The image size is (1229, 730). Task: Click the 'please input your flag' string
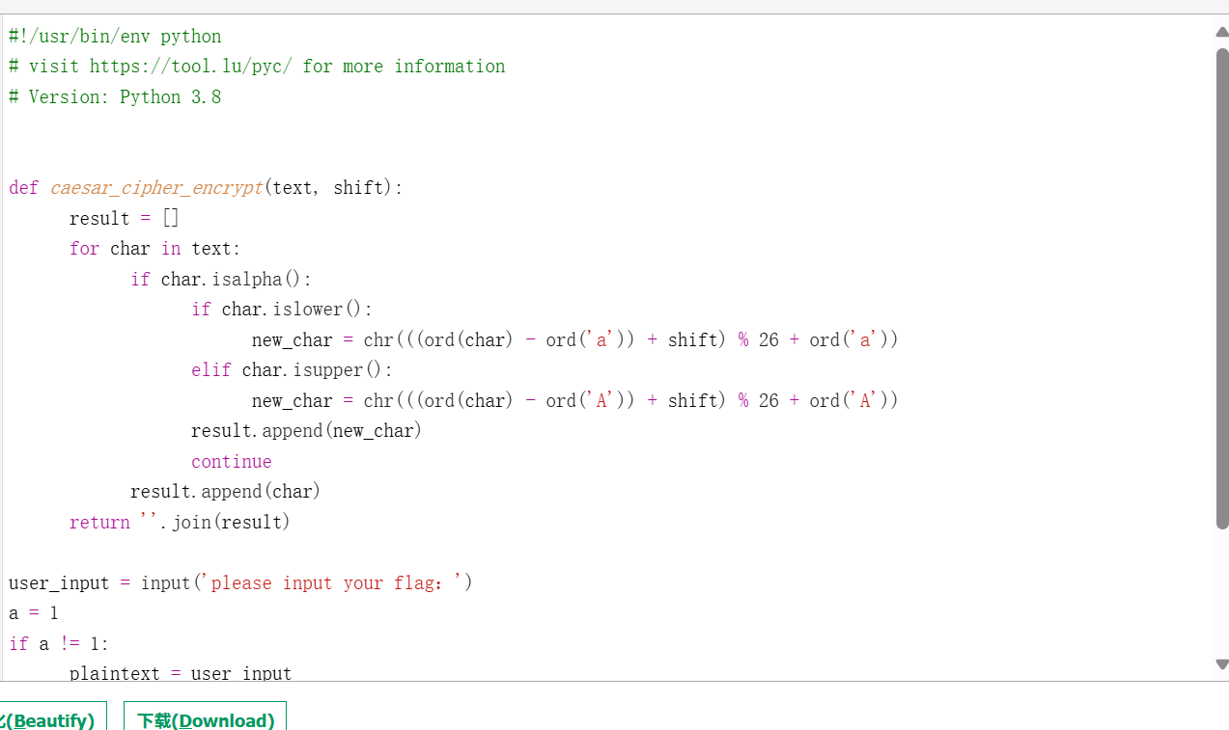pos(333,583)
